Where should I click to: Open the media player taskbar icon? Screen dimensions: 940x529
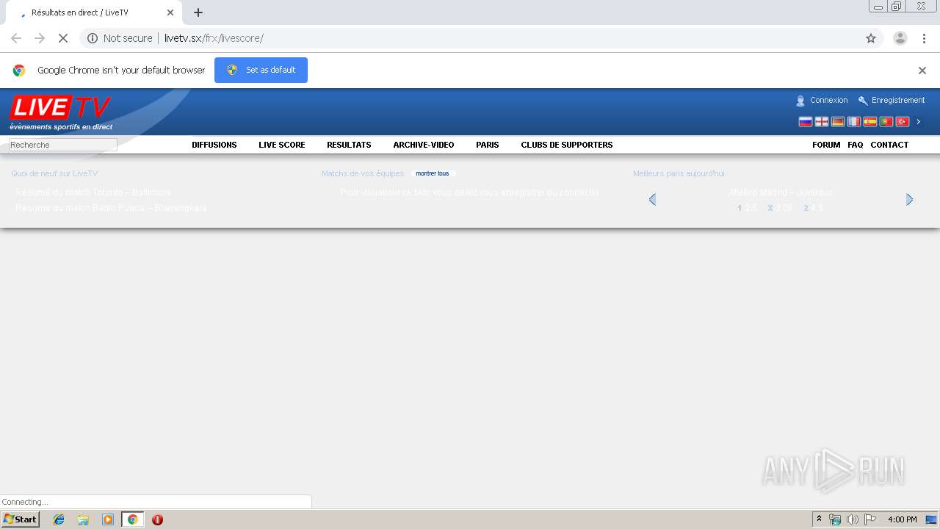pos(108,519)
